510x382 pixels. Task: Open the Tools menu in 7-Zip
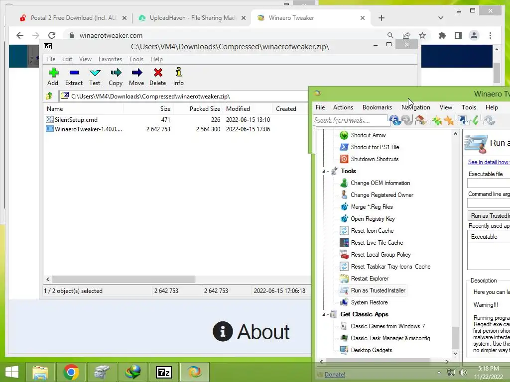coord(136,59)
